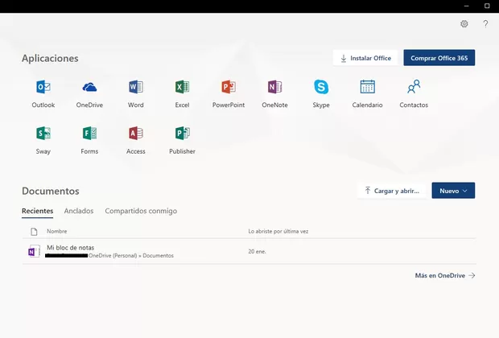Switch to Compartidos conmigo tab
Viewport: 499px width, 338px height.
tap(141, 211)
